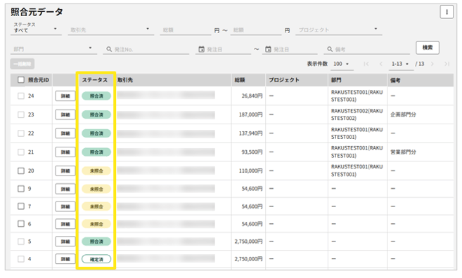462x278 pixels.
Task: Click the 未照合 status badge in row 20
Action: pyautogui.click(x=96, y=171)
